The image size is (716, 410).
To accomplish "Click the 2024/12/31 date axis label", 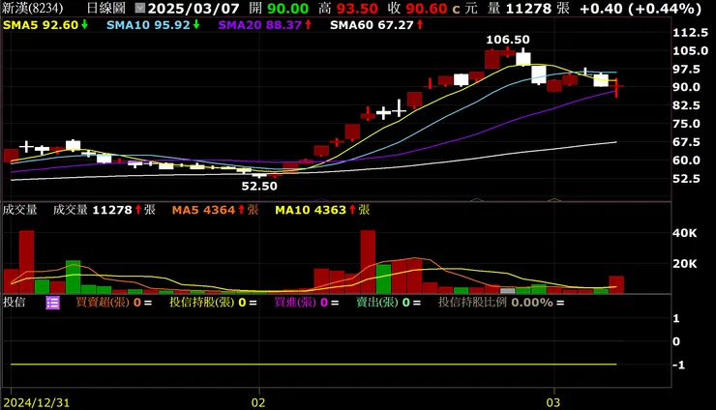I will point(37,402).
